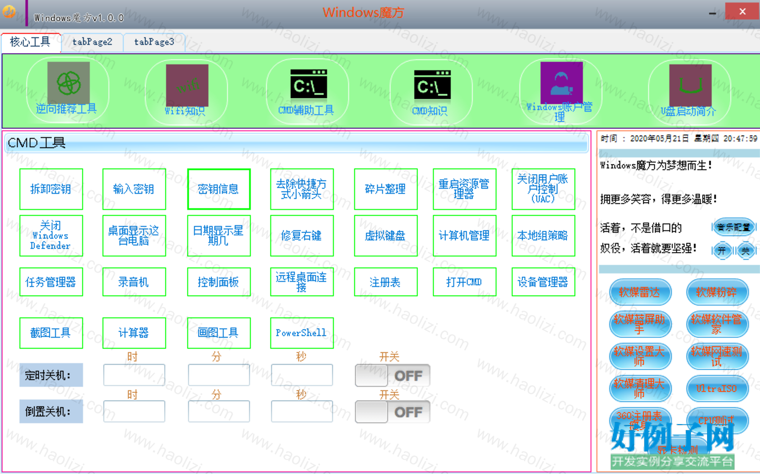Turn music off with the 关 button
Image resolution: width=760 pixels, height=474 pixels.
click(745, 251)
